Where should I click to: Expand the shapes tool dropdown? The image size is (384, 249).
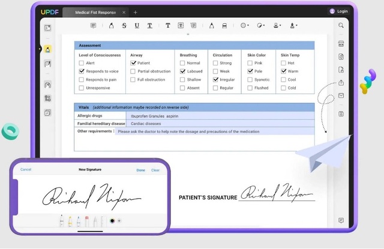tap(245, 26)
